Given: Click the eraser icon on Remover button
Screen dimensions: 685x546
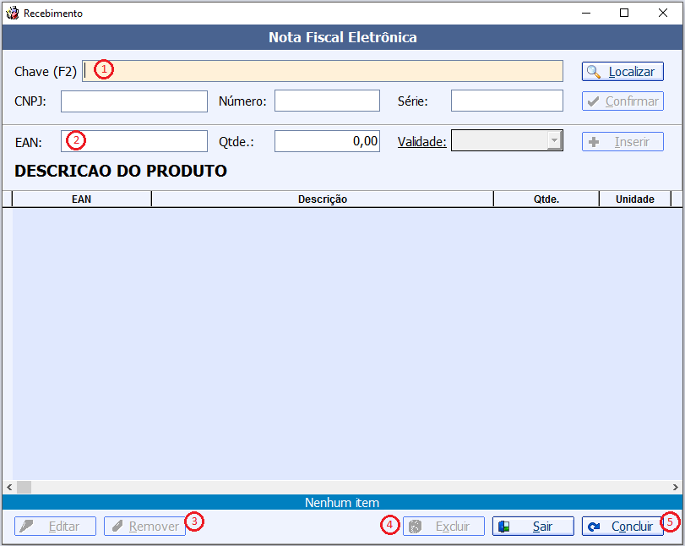Looking at the screenshot, I should click(117, 527).
